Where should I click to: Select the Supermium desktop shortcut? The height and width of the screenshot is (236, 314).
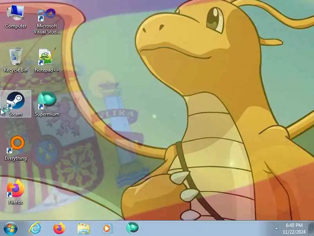coord(47,104)
